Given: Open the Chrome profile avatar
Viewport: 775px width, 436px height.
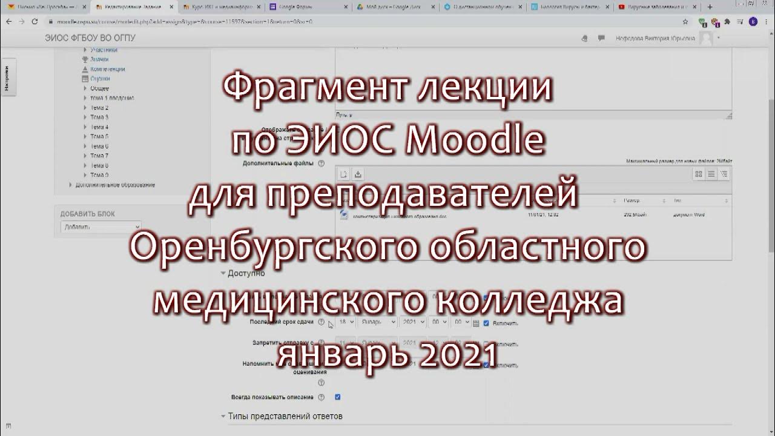Looking at the screenshot, I should pyautogui.click(x=753, y=21).
